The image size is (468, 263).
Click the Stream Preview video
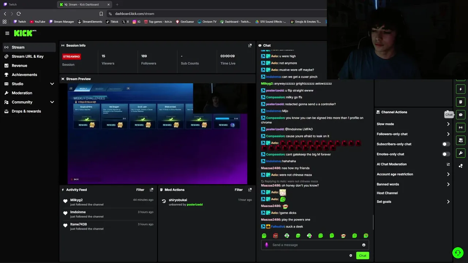tap(158, 134)
